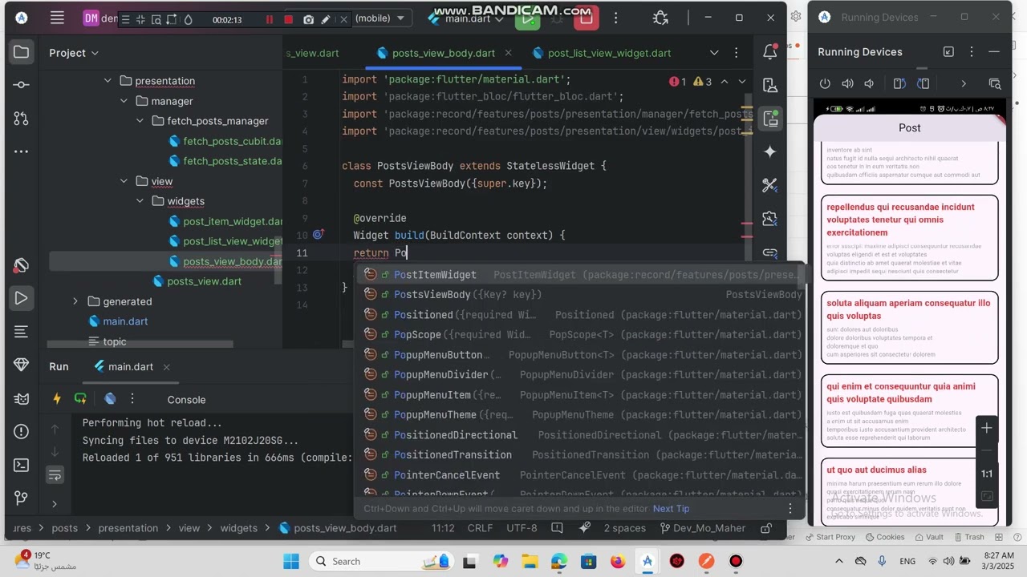The width and height of the screenshot is (1027, 577).
Task: Click the Running Devices dock window icon
Action: pos(948,52)
